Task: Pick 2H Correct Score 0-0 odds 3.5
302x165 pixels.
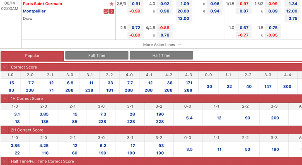Action: [x=189, y=149]
